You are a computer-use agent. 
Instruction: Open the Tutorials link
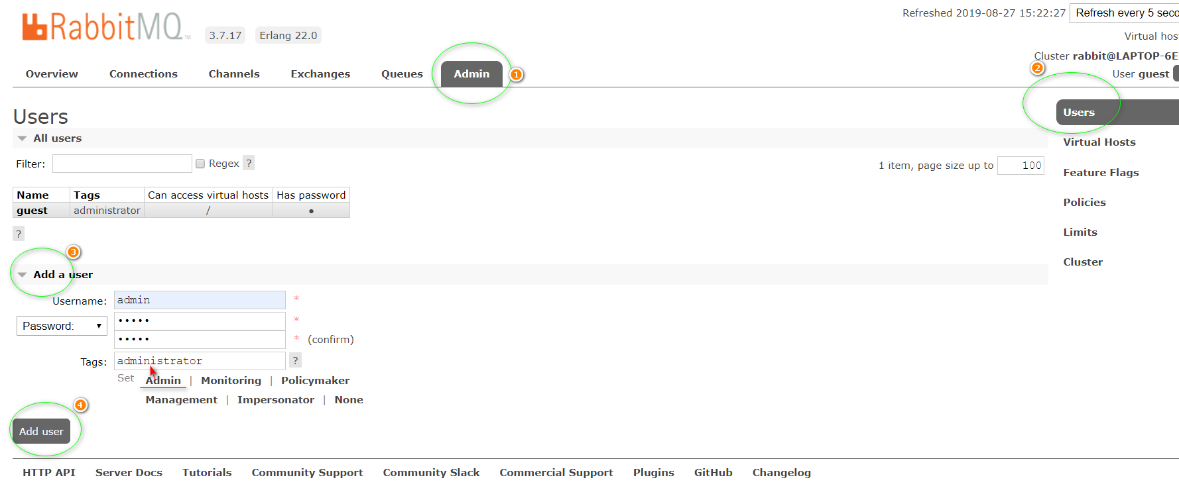[207, 473]
